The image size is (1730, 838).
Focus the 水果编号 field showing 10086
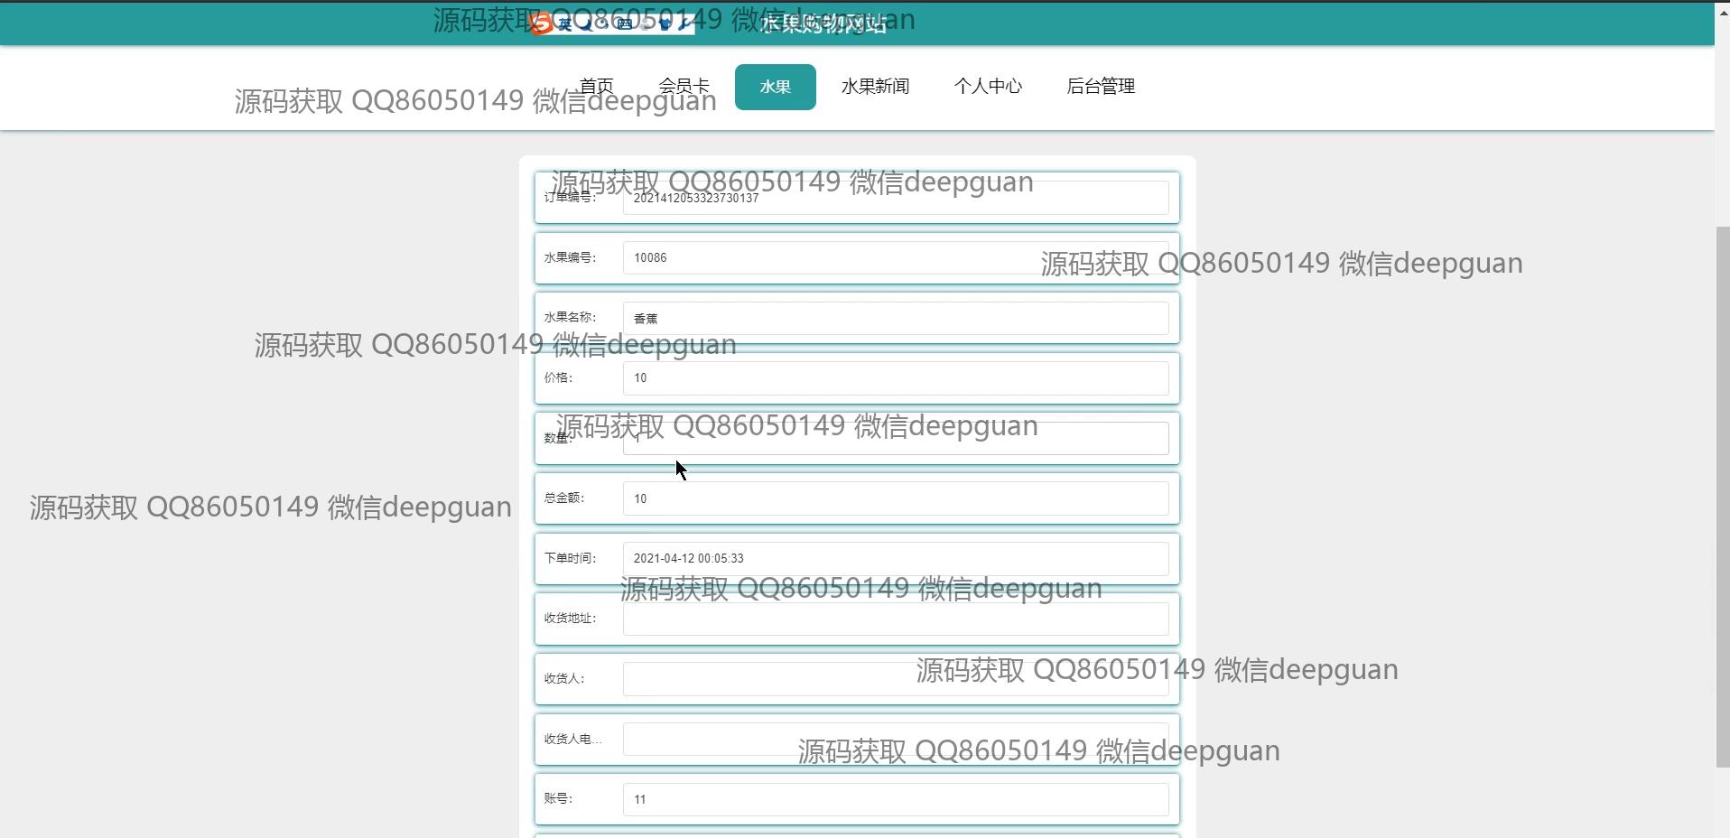(895, 258)
